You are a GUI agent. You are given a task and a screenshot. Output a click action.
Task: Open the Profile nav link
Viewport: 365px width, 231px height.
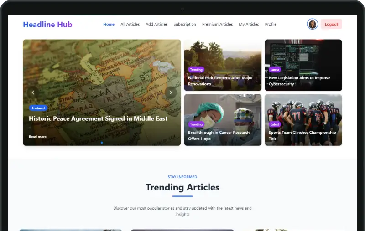coord(271,24)
